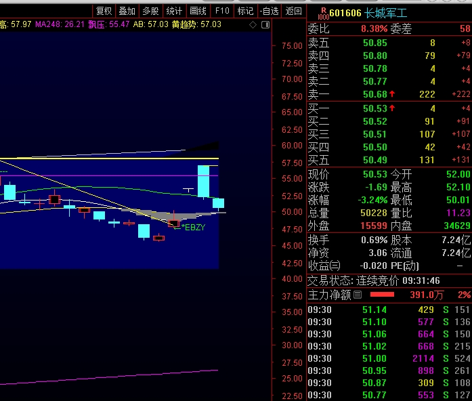Click 内盘 value 34629
Image resolution: width=472 pixels, height=401 pixels.
457,226
